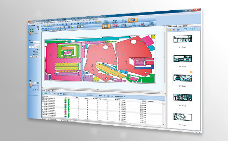
Task: Click the red color swatch in parts list
Action: coord(66,104)
